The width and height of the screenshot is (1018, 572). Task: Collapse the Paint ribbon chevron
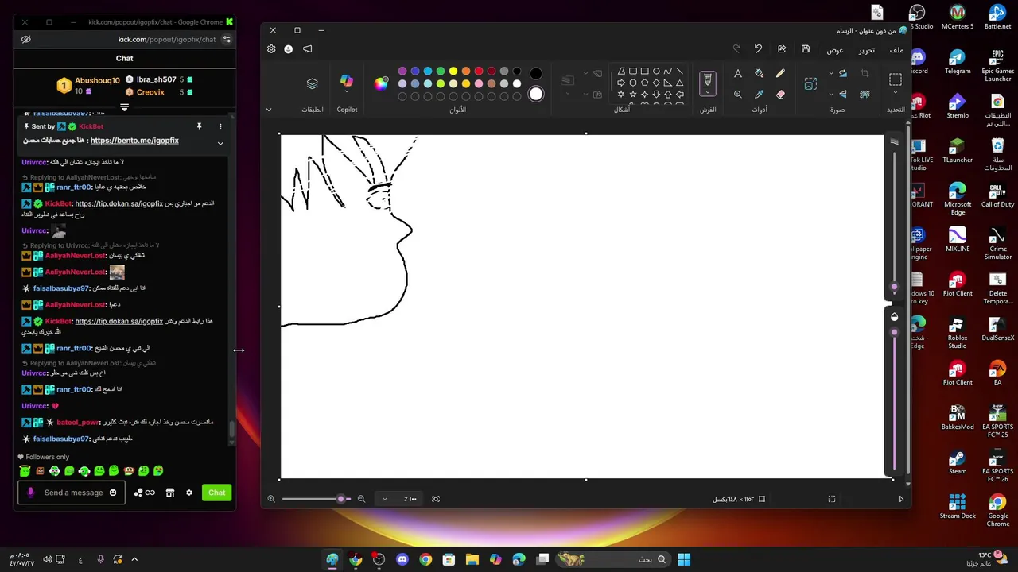click(269, 110)
